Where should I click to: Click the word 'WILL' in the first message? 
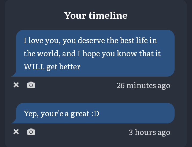[x=34, y=67]
